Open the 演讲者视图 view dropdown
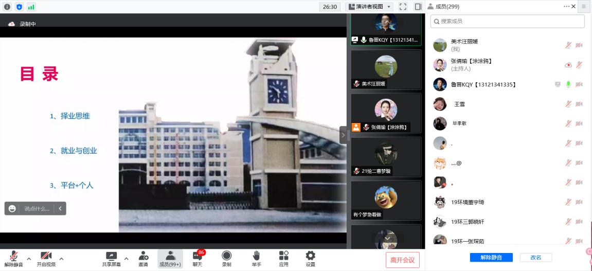The image size is (592, 271). [x=370, y=7]
